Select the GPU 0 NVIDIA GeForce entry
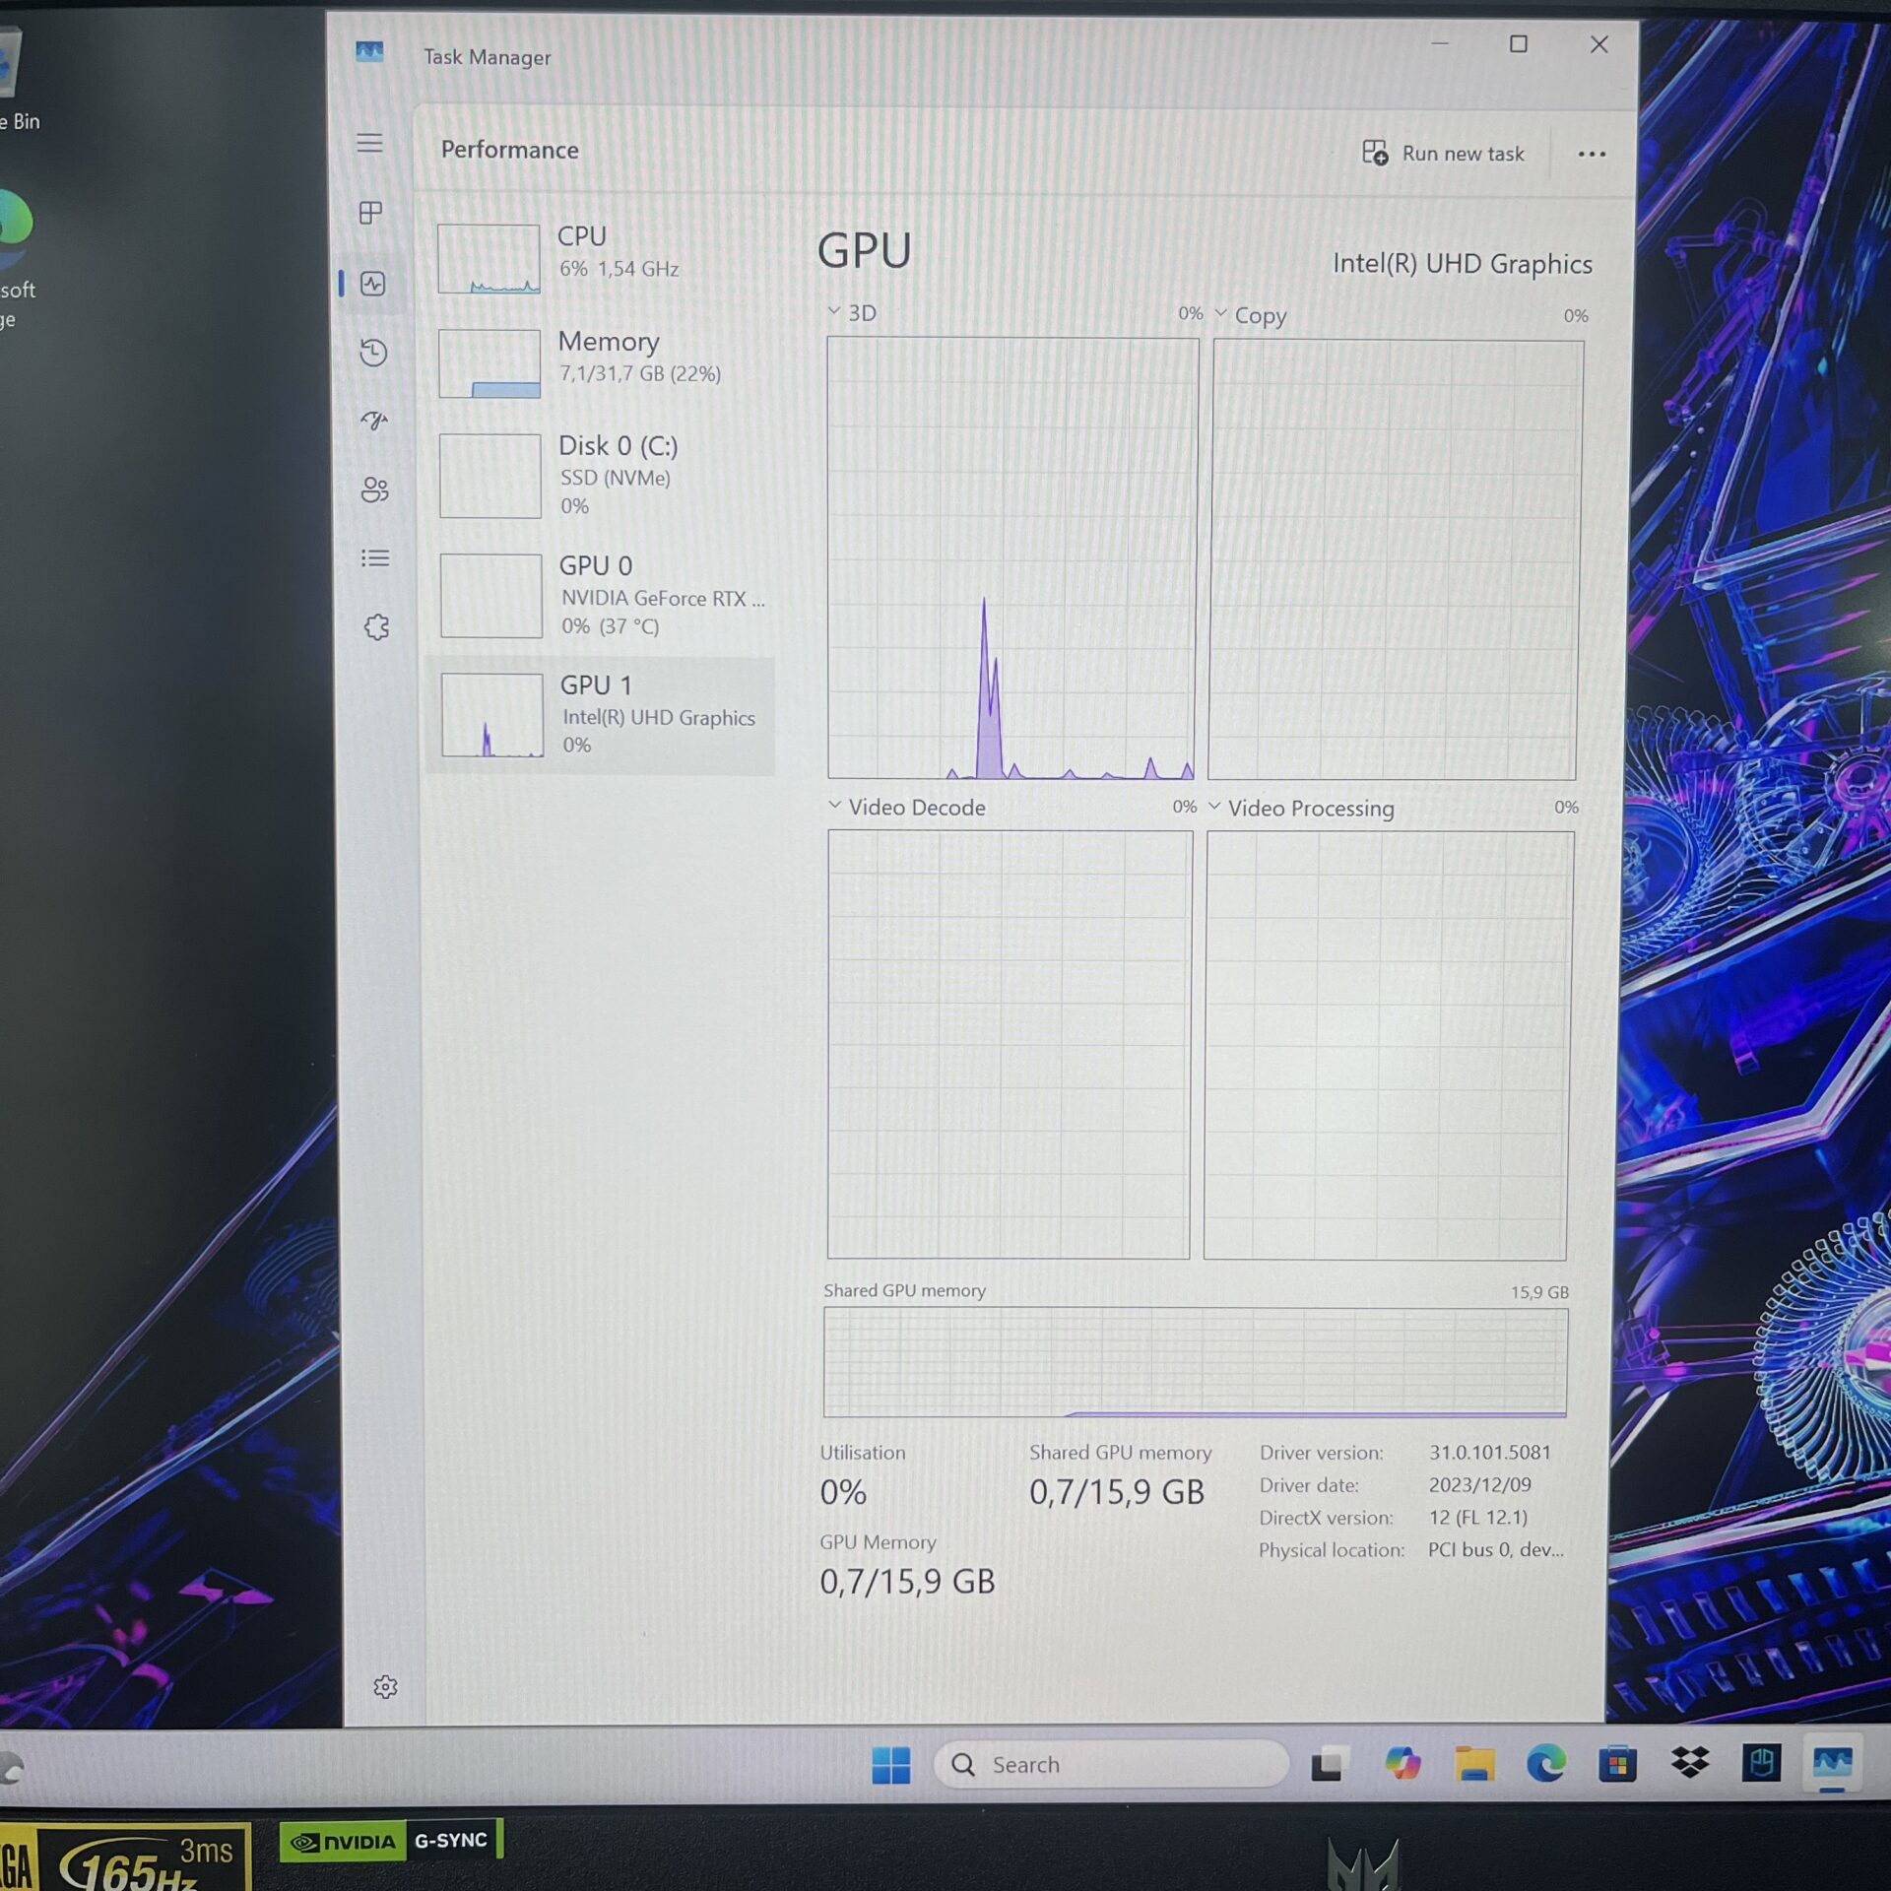Screen dimensions: 1891x1891 pos(601,595)
